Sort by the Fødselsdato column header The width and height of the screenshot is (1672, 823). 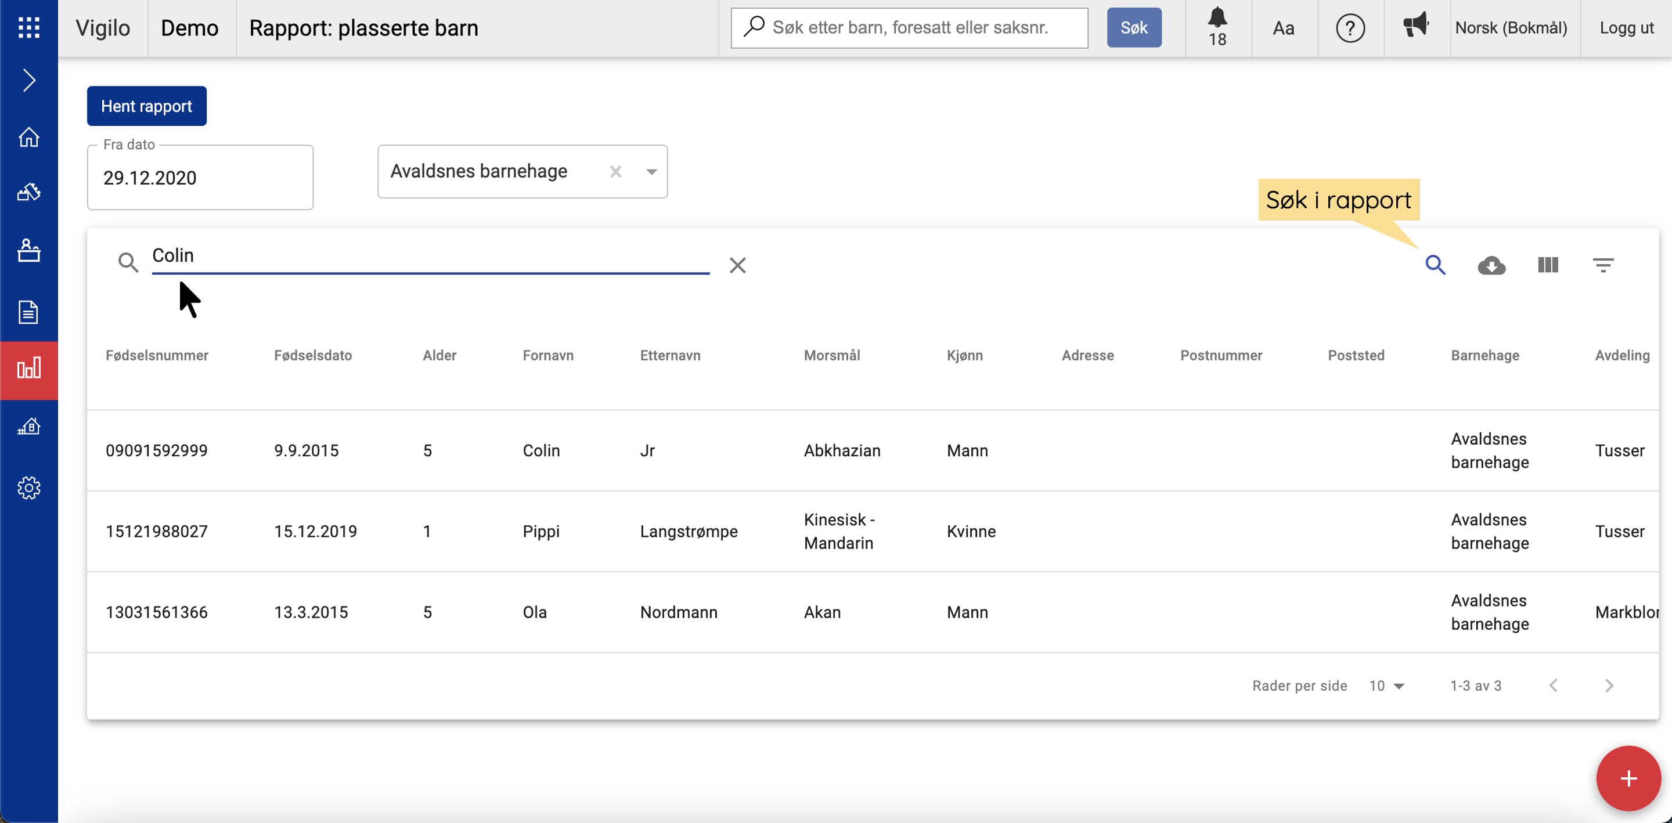click(313, 355)
